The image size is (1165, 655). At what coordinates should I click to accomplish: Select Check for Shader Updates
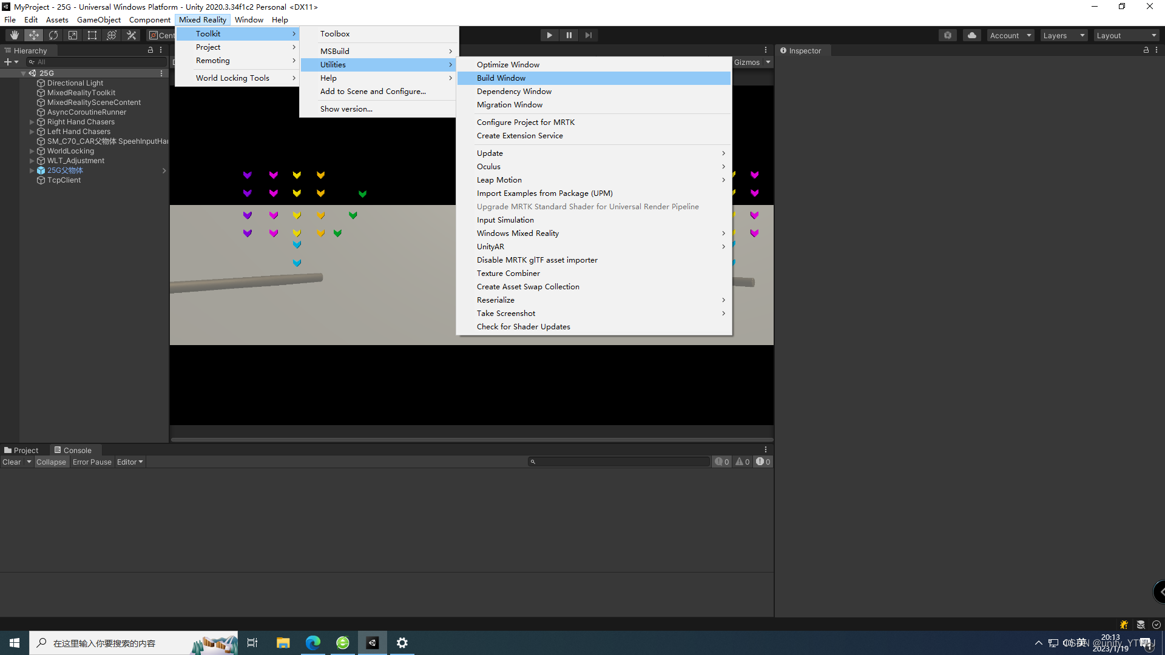[x=594, y=327]
